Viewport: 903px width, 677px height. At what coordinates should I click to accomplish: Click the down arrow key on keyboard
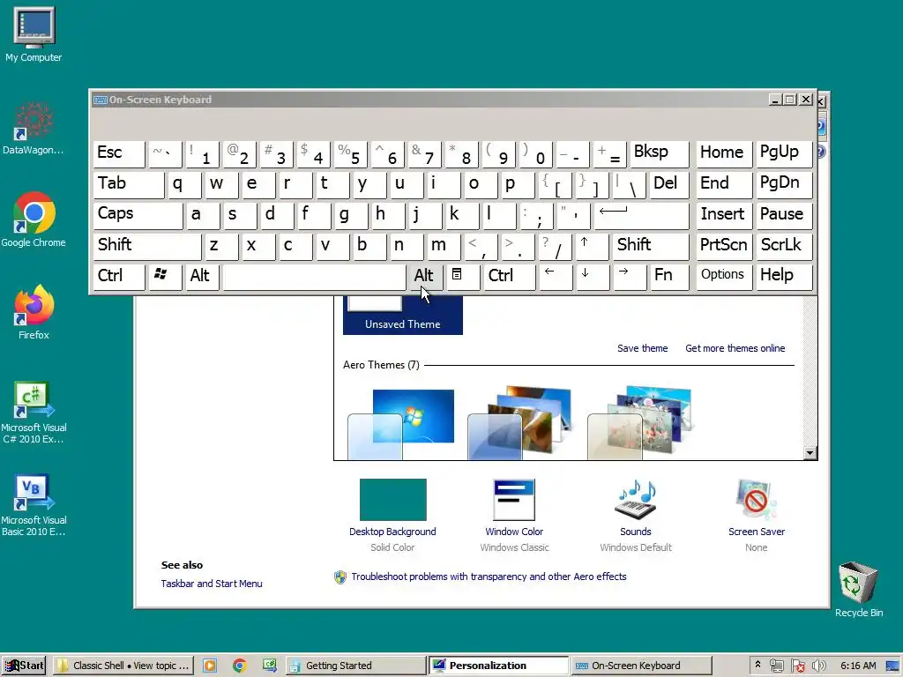(x=592, y=276)
